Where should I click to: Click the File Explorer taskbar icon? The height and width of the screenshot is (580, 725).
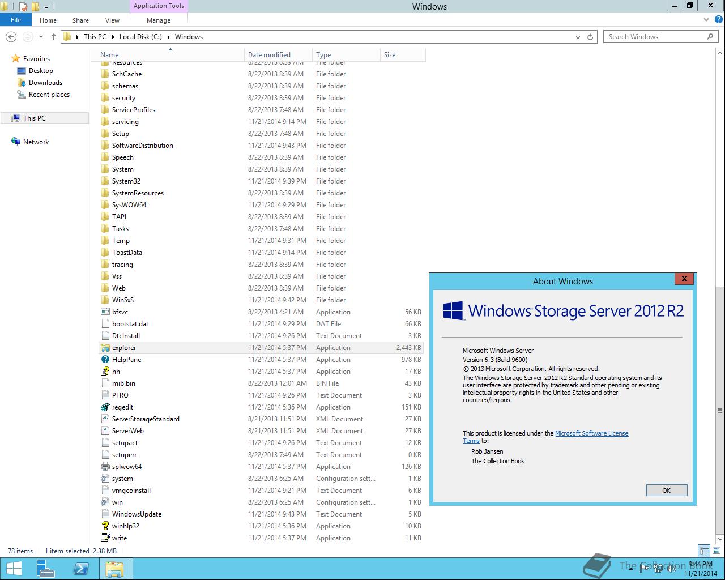point(114,569)
